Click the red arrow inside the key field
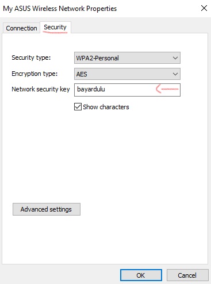 coord(167,89)
